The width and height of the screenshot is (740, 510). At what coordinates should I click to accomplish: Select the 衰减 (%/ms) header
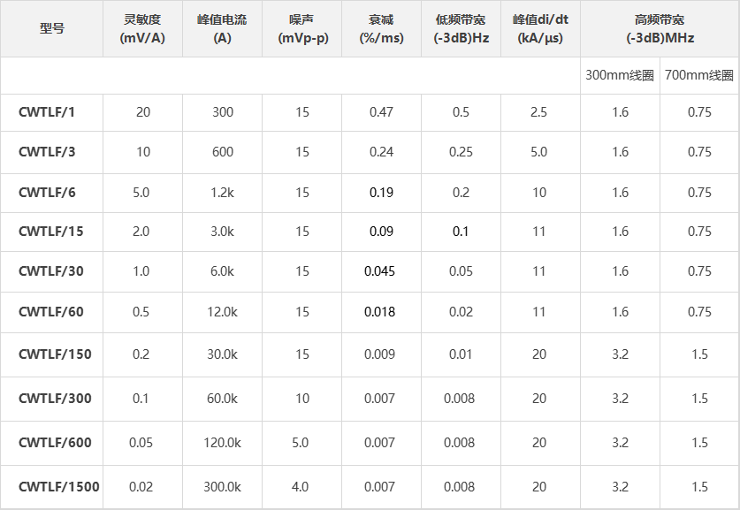(x=381, y=29)
